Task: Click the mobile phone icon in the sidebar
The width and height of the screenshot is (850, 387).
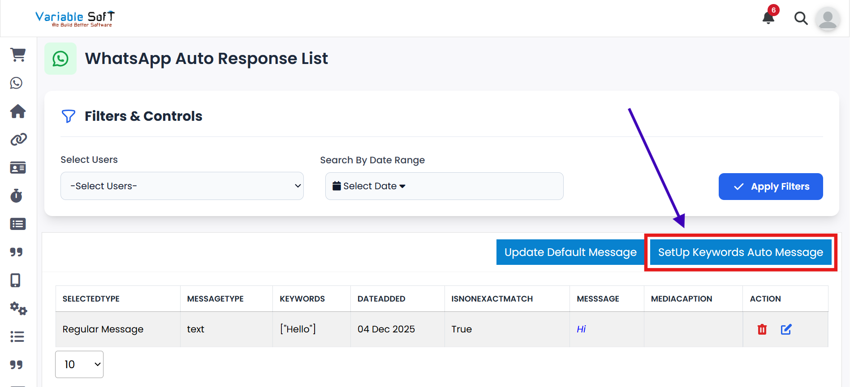Action: tap(16, 281)
